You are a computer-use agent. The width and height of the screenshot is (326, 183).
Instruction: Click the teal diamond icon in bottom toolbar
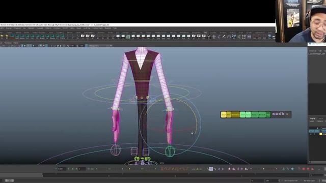point(292,169)
